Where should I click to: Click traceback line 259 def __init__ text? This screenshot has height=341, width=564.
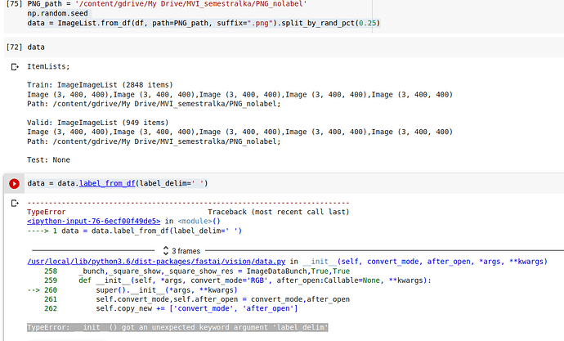point(255,280)
